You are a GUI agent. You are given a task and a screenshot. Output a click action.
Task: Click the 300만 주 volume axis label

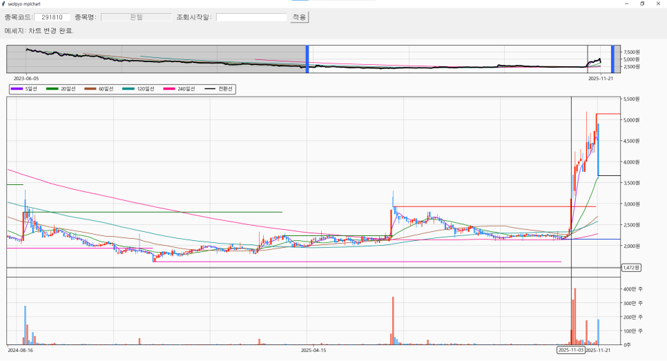pos(633,303)
